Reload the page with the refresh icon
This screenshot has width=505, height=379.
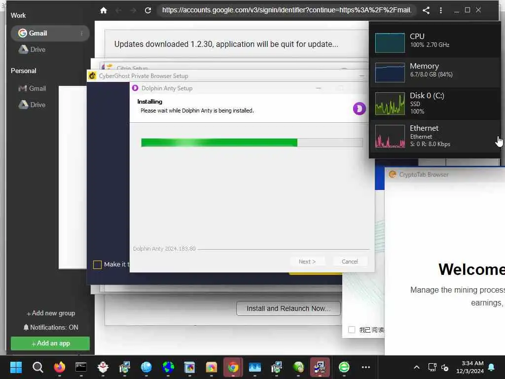148,10
